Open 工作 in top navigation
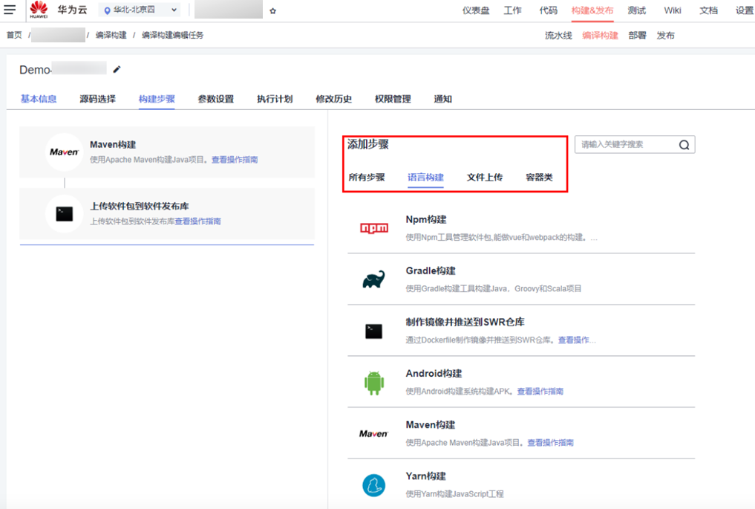Image resolution: width=755 pixels, height=509 pixels. pos(512,10)
